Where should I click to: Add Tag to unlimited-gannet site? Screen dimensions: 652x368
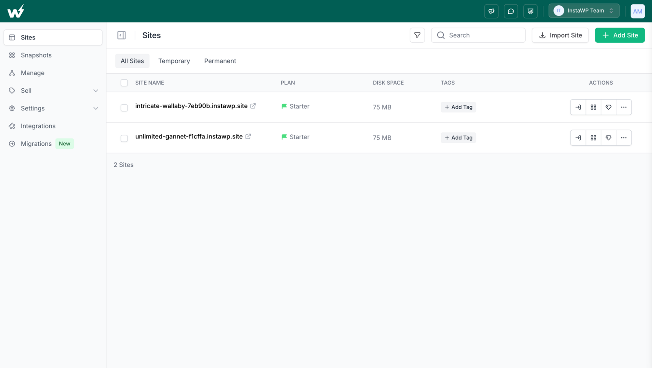coord(458,138)
